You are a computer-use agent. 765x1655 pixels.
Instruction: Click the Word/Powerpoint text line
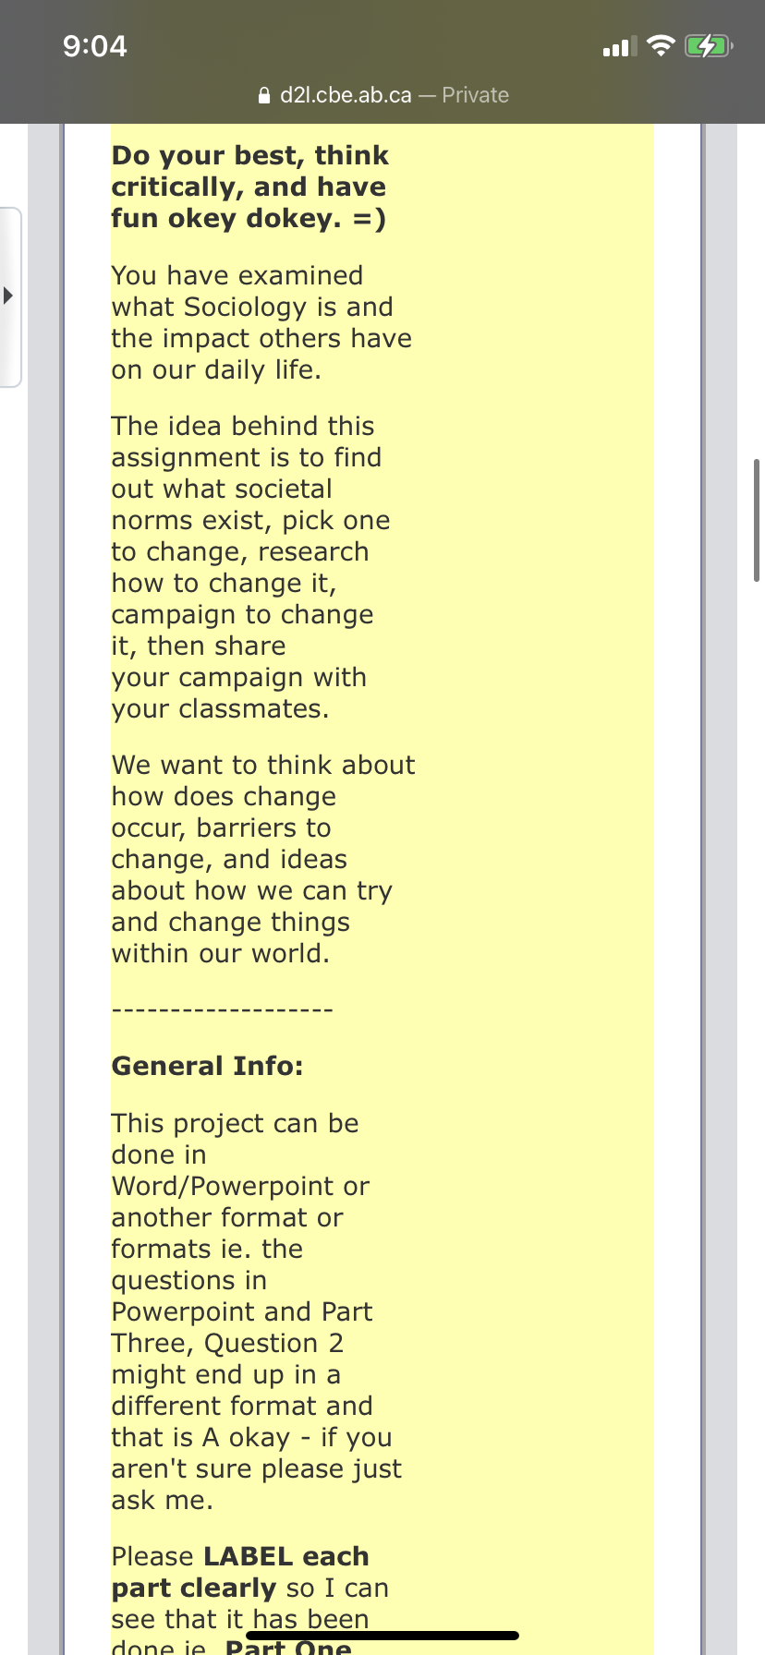click(240, 1186)
